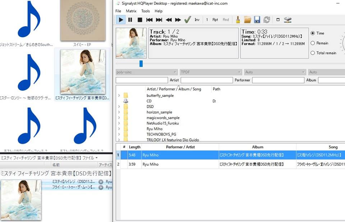Open the Help menu

point(158,11)
